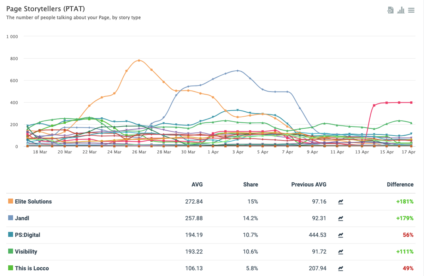Screen dimensions: 424x276
Task: Sort table by Previous AVG column
Action: pyautogui.click(x=309, y=184)
